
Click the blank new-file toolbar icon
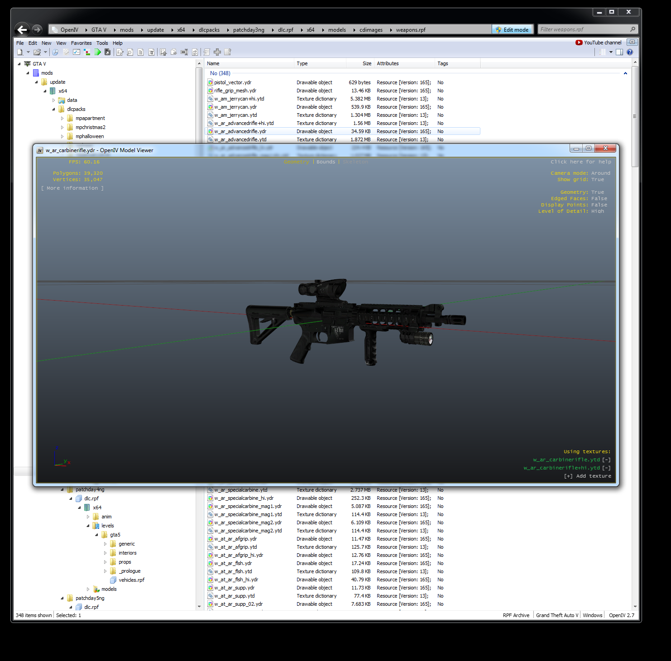pos(20,52)
